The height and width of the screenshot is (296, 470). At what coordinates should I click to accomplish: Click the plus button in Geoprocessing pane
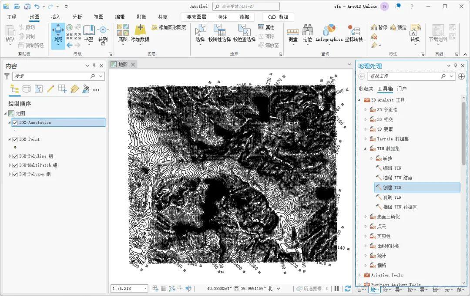461,76
